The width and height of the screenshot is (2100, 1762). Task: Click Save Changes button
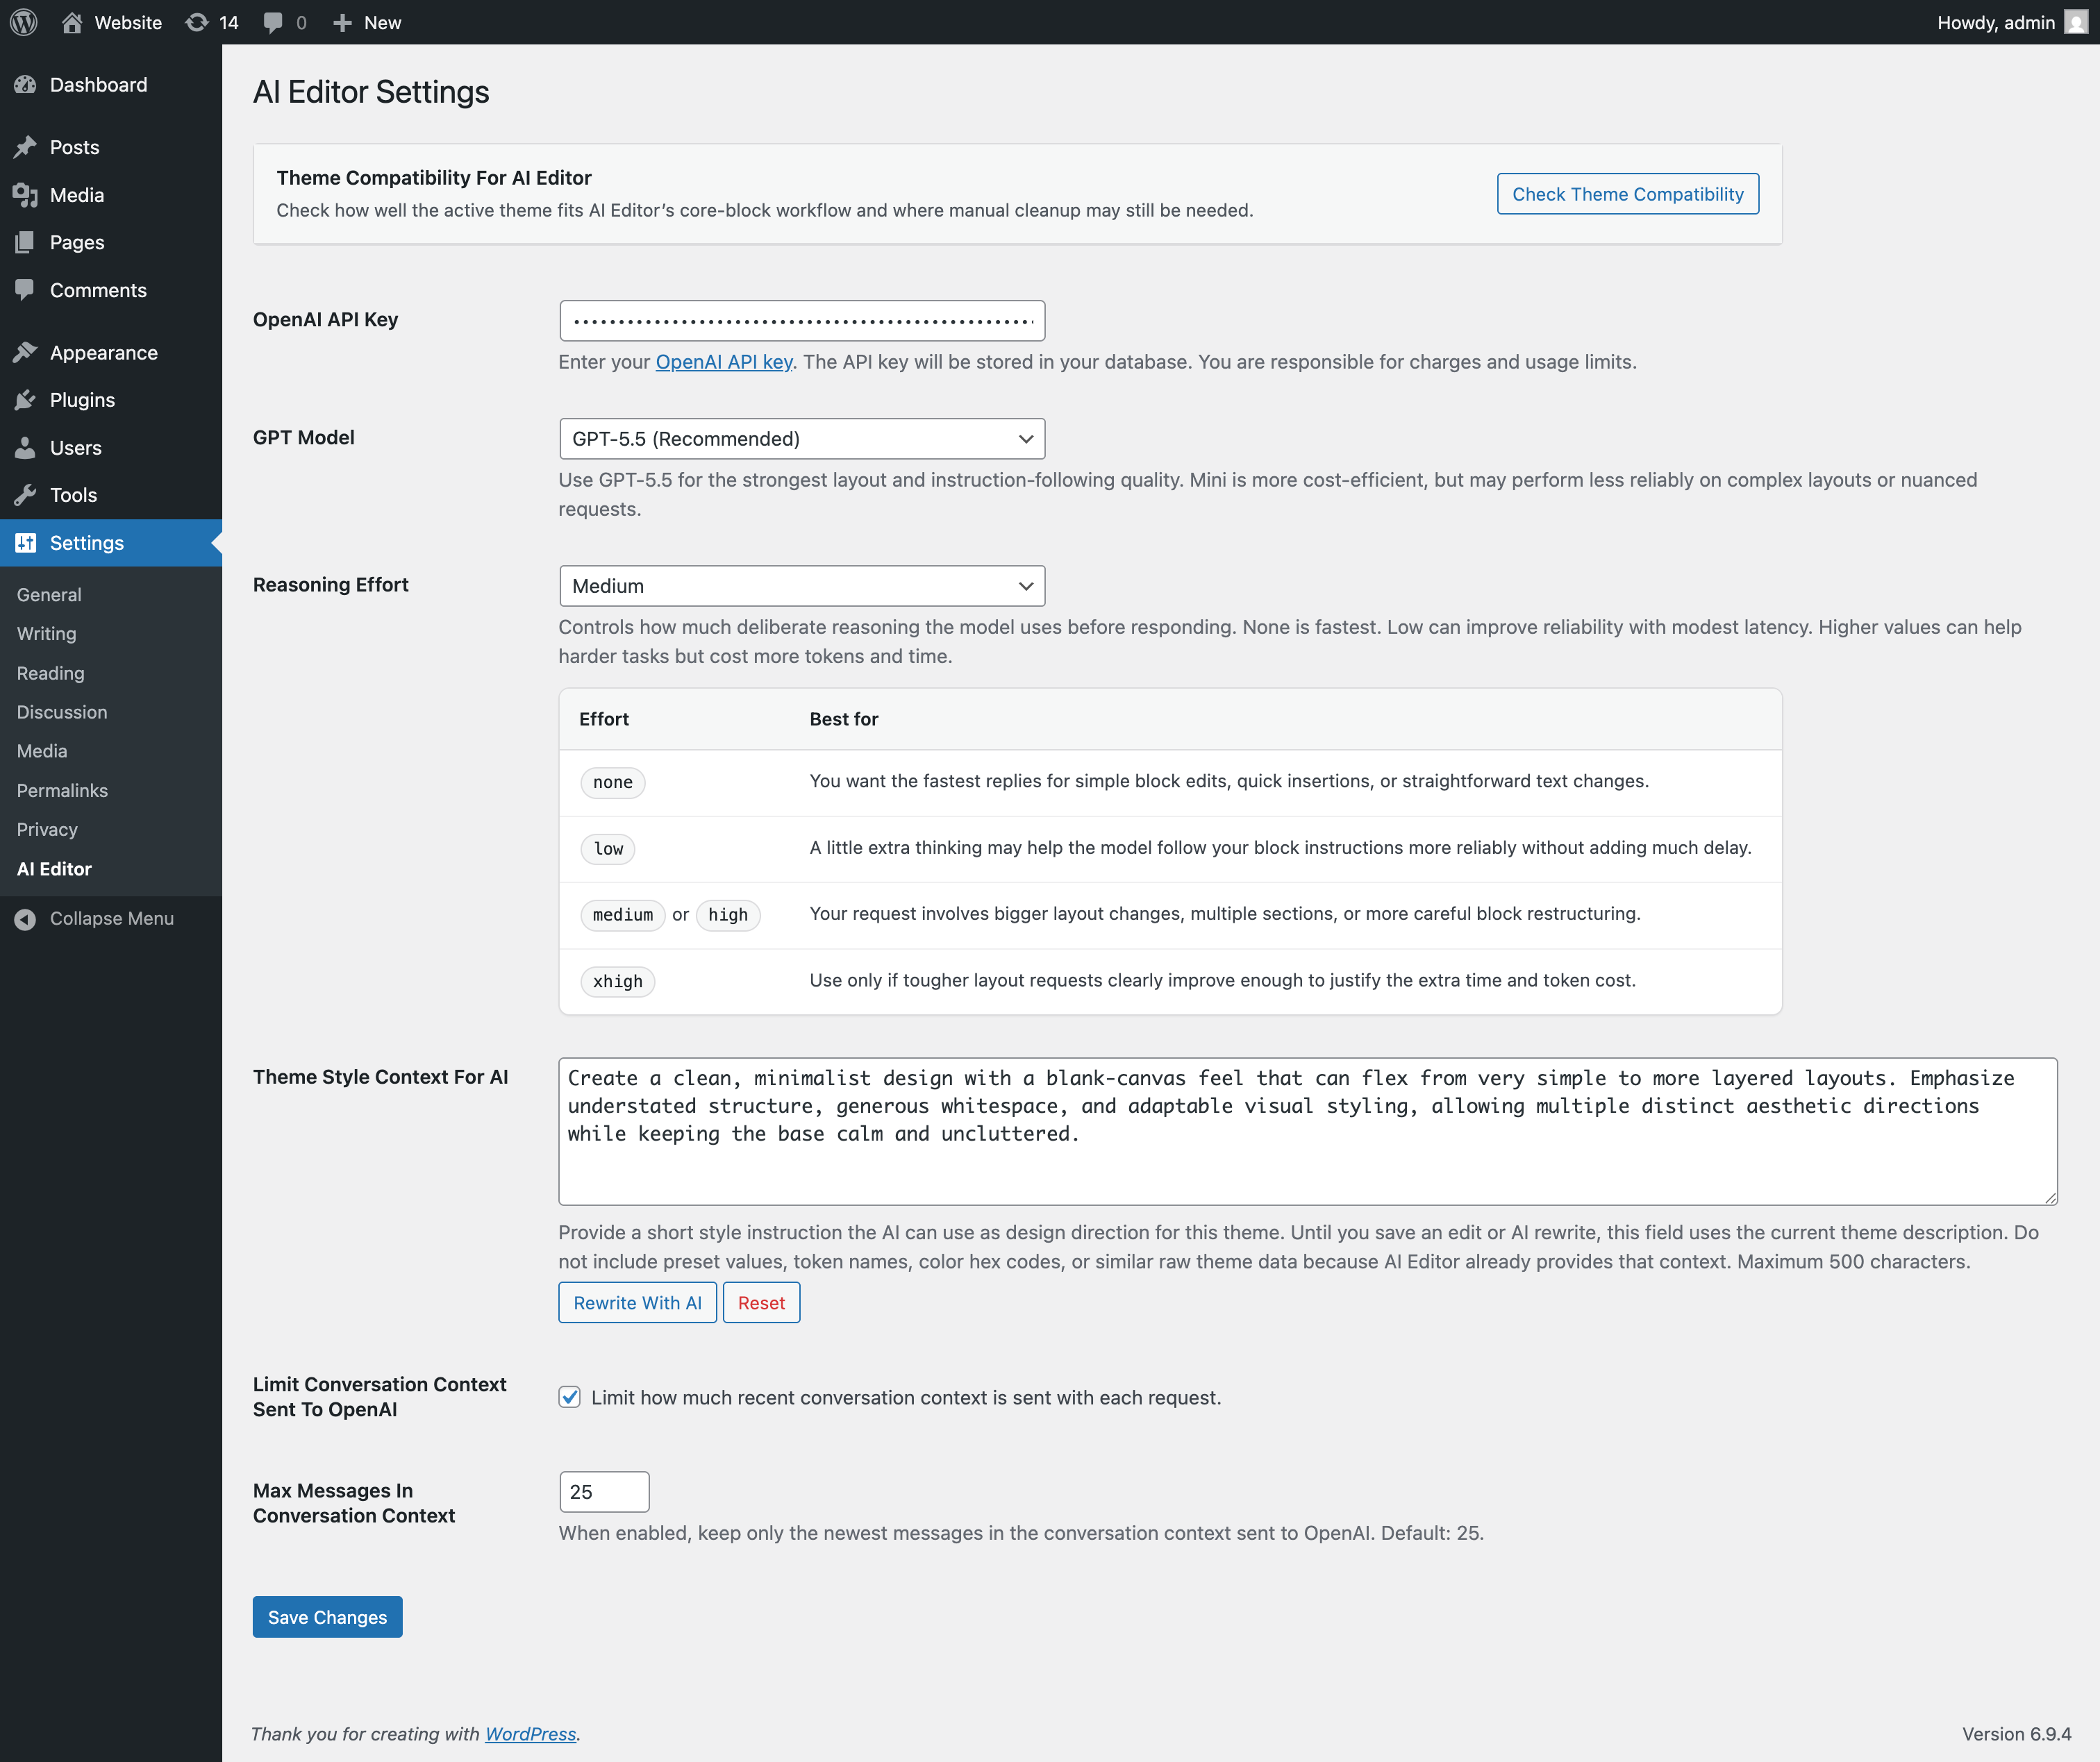coord(327,1617)
